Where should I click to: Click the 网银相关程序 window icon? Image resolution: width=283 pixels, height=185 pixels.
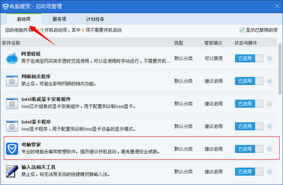point(12,81)
